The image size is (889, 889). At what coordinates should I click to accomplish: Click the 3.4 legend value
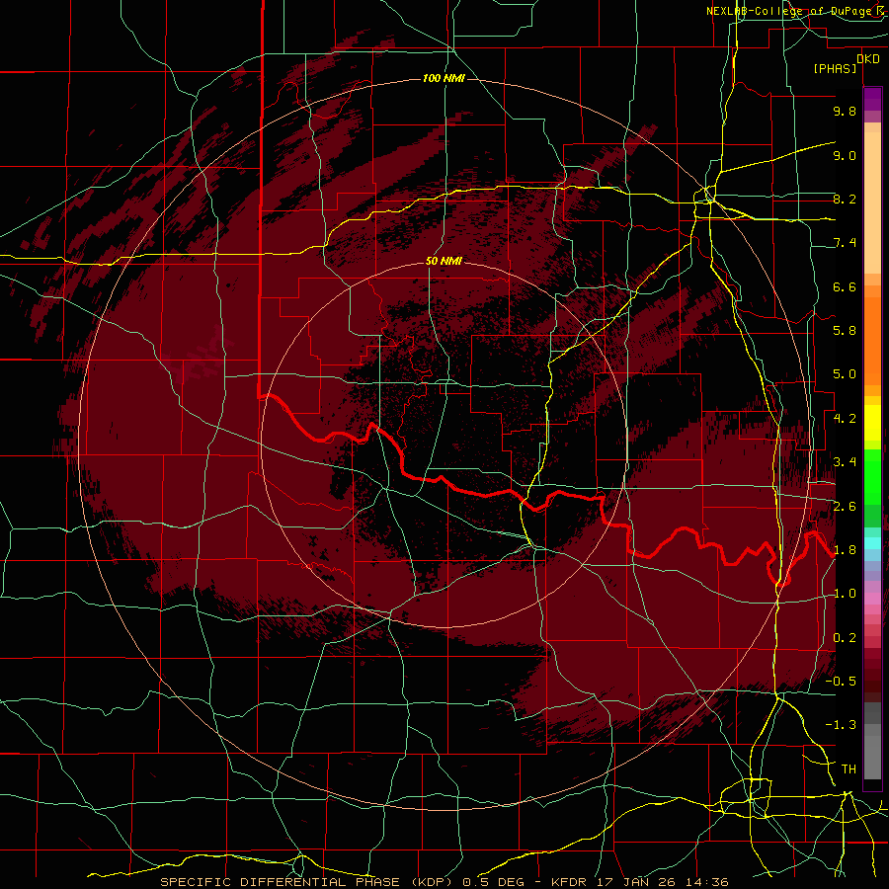pyautogui.click(x=845, y=462)
